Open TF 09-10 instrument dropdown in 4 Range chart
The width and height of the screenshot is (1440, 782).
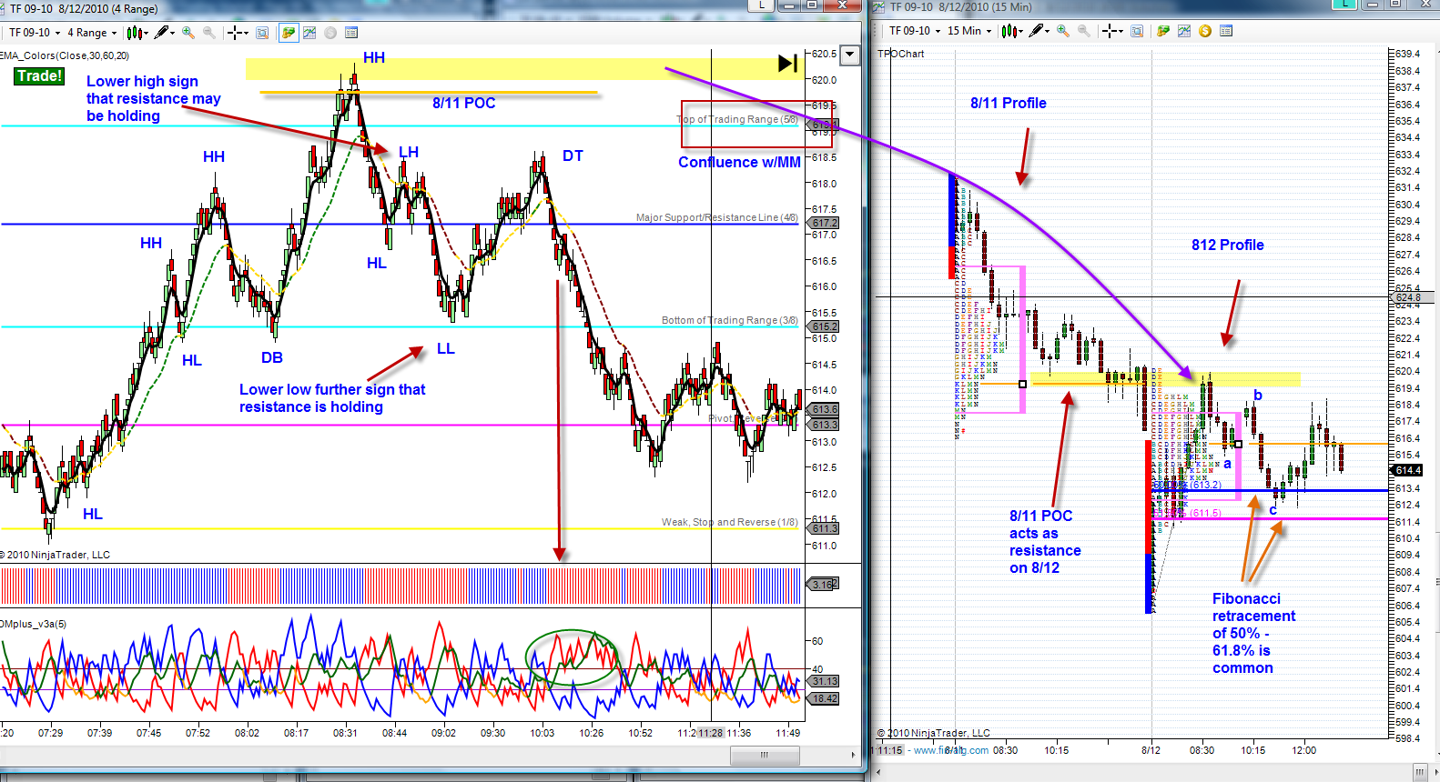(x=35, y=33)
